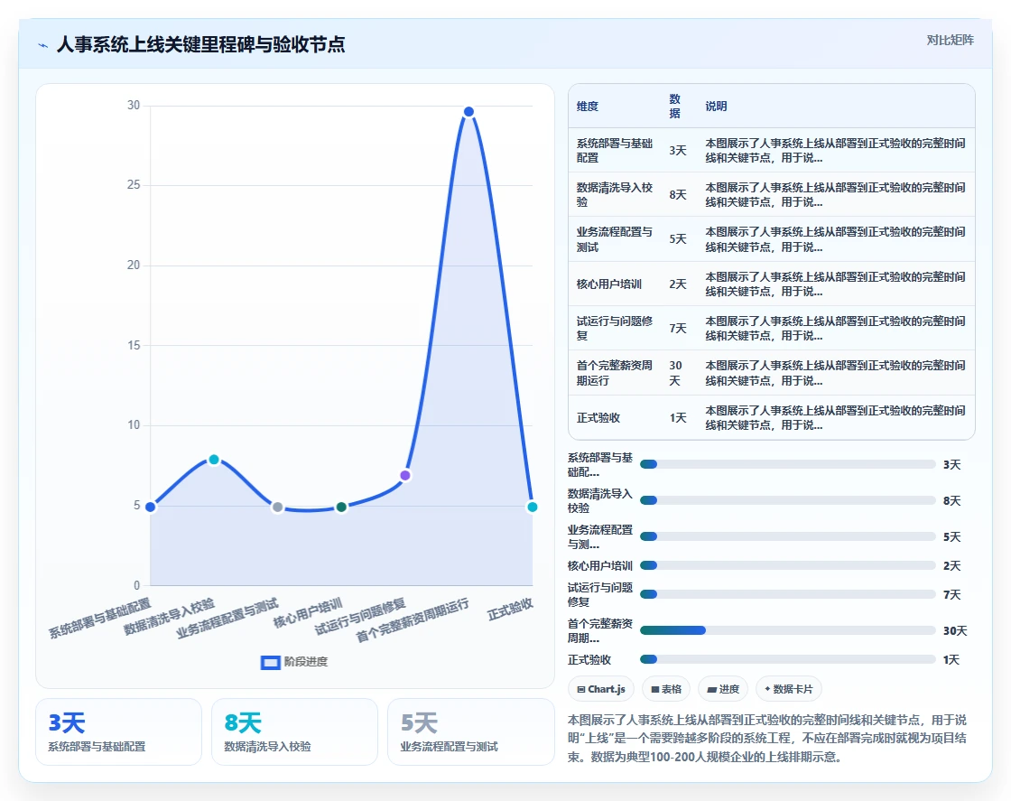Click the 正式验收 x-axis label
Viewport: 1011px width, 801px height.
click(x=510, y=609)
